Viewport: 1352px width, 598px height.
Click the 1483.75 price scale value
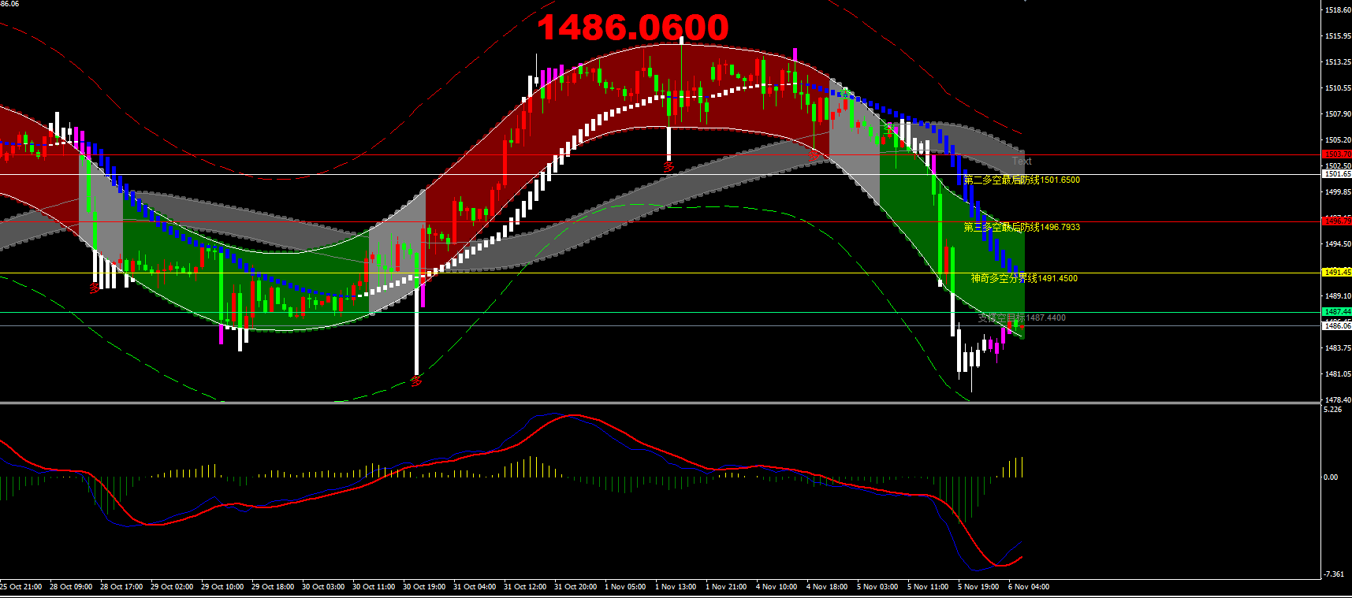point(1338,348)
